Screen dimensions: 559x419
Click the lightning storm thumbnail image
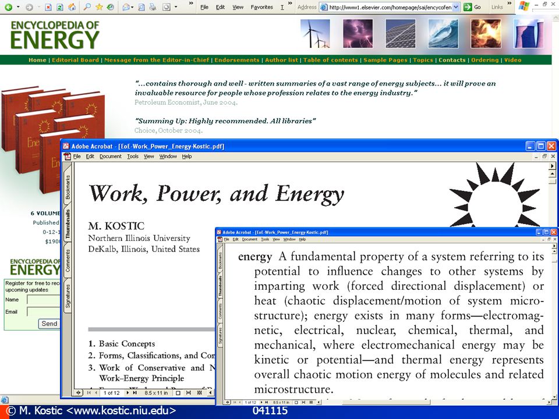coord(358,34)
